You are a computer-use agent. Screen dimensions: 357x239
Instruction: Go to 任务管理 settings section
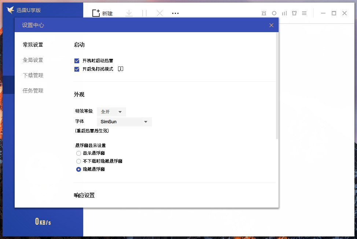coord(33,91)
